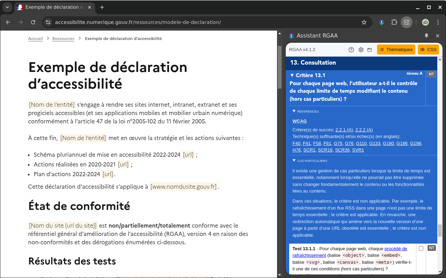This screenshot has width=446, height=278.
Task: Click the Assistant RGAA extension toolbar icon
Action: tap(382, 22)
